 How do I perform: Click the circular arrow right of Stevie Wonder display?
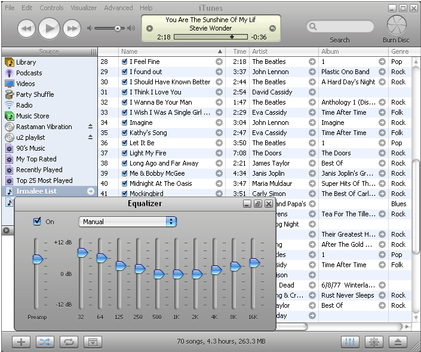point(272,28)
